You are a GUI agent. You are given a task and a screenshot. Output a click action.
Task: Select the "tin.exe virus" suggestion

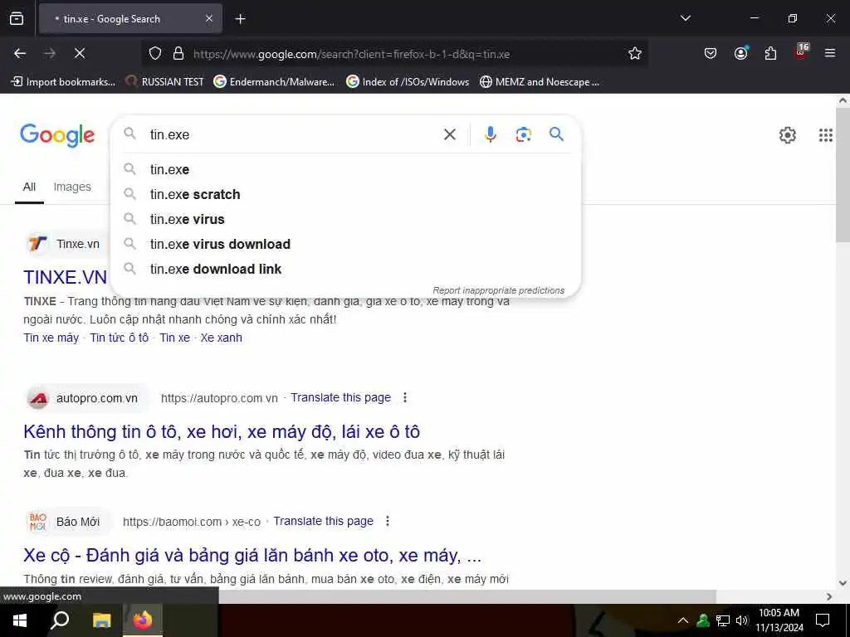(x=346, y=219)
